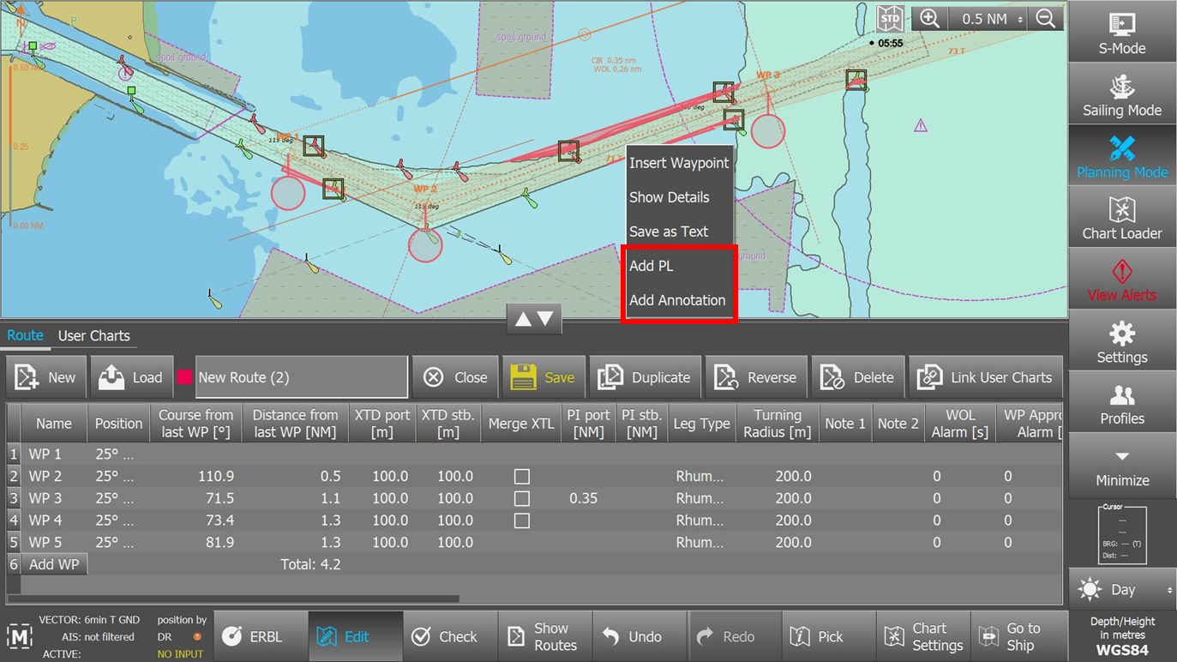The image size is (1177, 662).
Task: Choose Insert Waypoint from context menu
Action: tap(679, 163)
